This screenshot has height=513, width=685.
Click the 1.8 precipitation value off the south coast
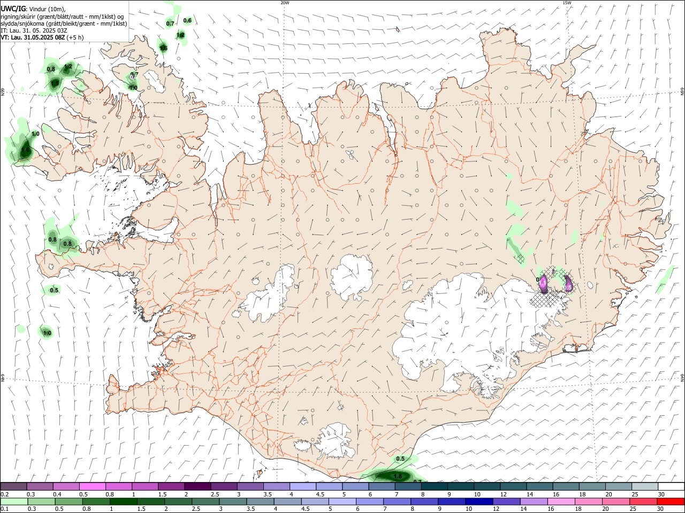(x=398, y=476)
